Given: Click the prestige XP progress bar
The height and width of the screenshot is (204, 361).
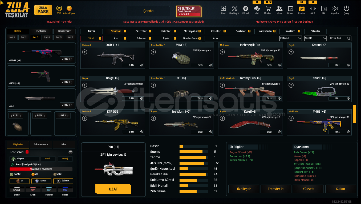Looking at the screenshot, I should click(x=41, y=169).
